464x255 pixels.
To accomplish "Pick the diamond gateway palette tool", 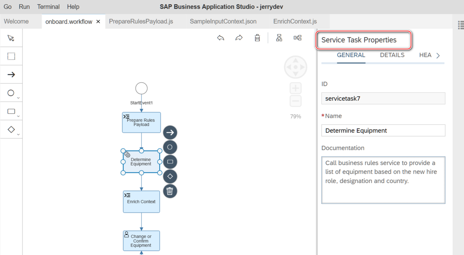I will pos(11,129).
